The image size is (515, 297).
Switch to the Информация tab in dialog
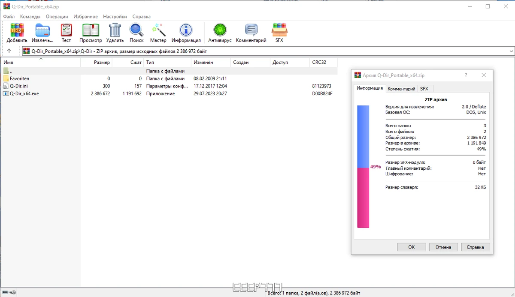click(x=370, y=88)
